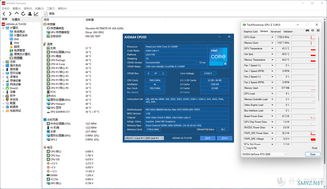Expand the 存储设备 tree node
The image size is (327, 189).
tap(3, 81)
